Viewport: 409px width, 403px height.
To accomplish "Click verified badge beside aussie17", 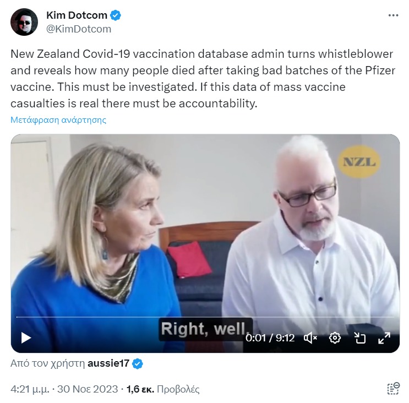I will coord(138,363).
